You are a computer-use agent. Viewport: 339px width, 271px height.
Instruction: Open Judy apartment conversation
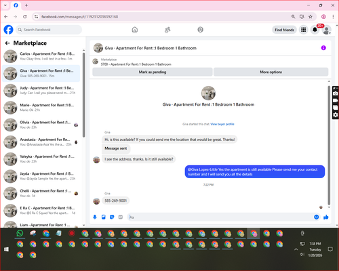pyautogui.click(x=41, y=91)
